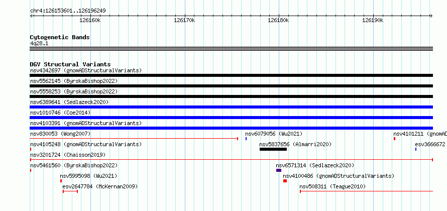The image size is (447, 211).
Task: Open the nsv5558253 ByrskaBishop2022 label
Action: click(74, 91)
